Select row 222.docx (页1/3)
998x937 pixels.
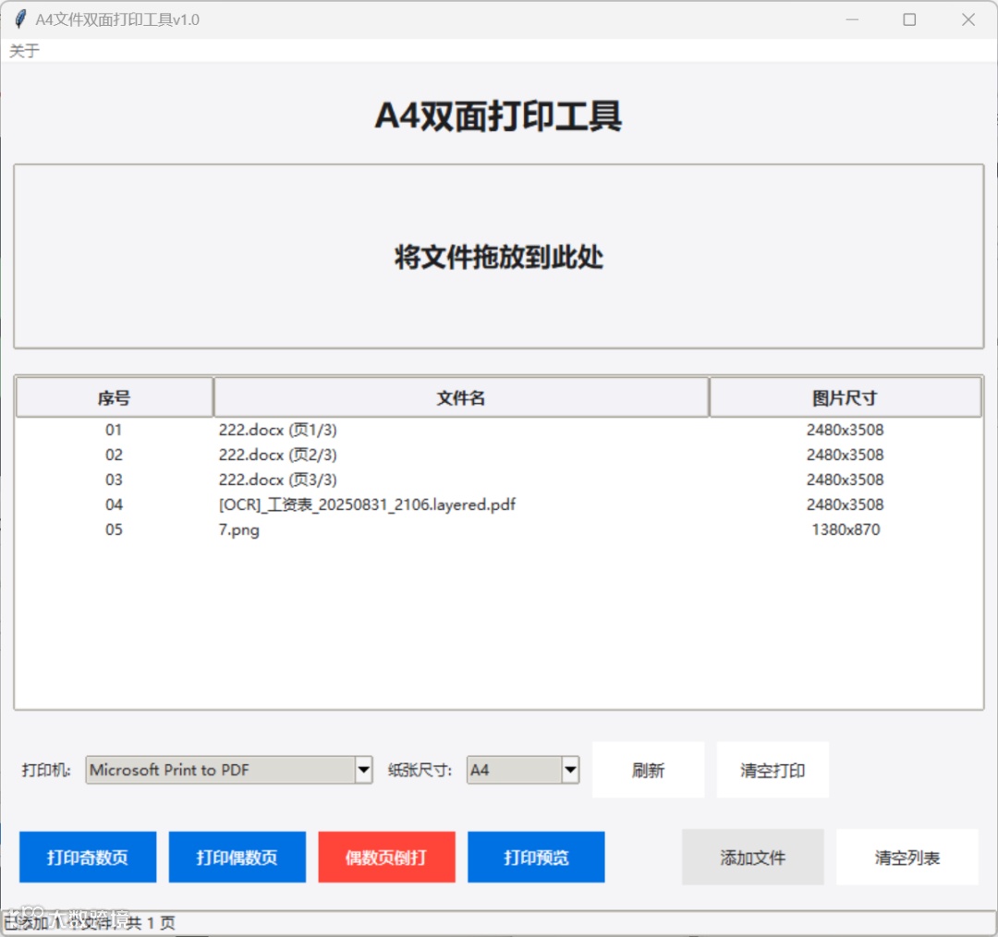pos(498,431)
